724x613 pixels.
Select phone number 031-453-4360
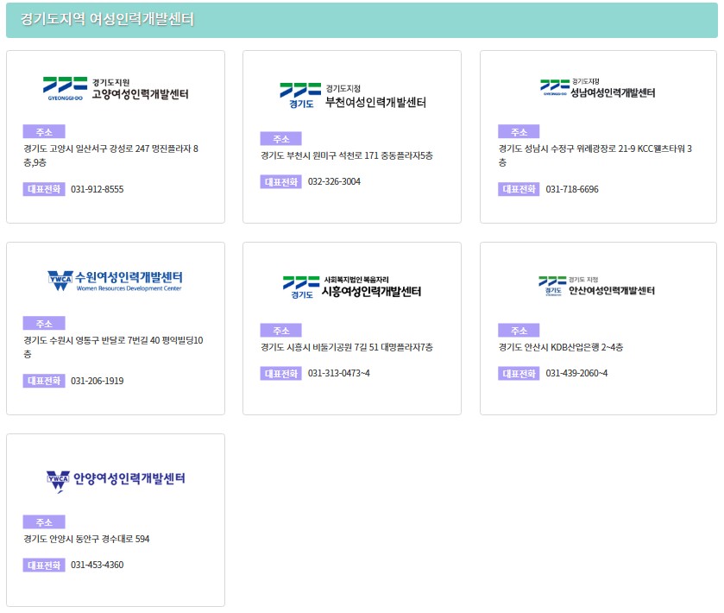click(97, 565)
